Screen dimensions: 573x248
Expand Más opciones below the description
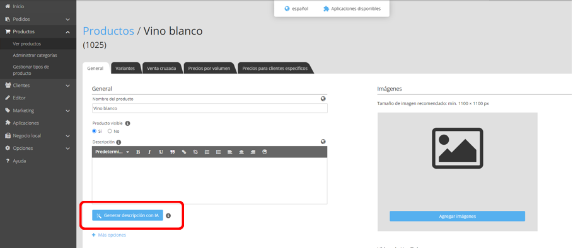tap(109, 235)
